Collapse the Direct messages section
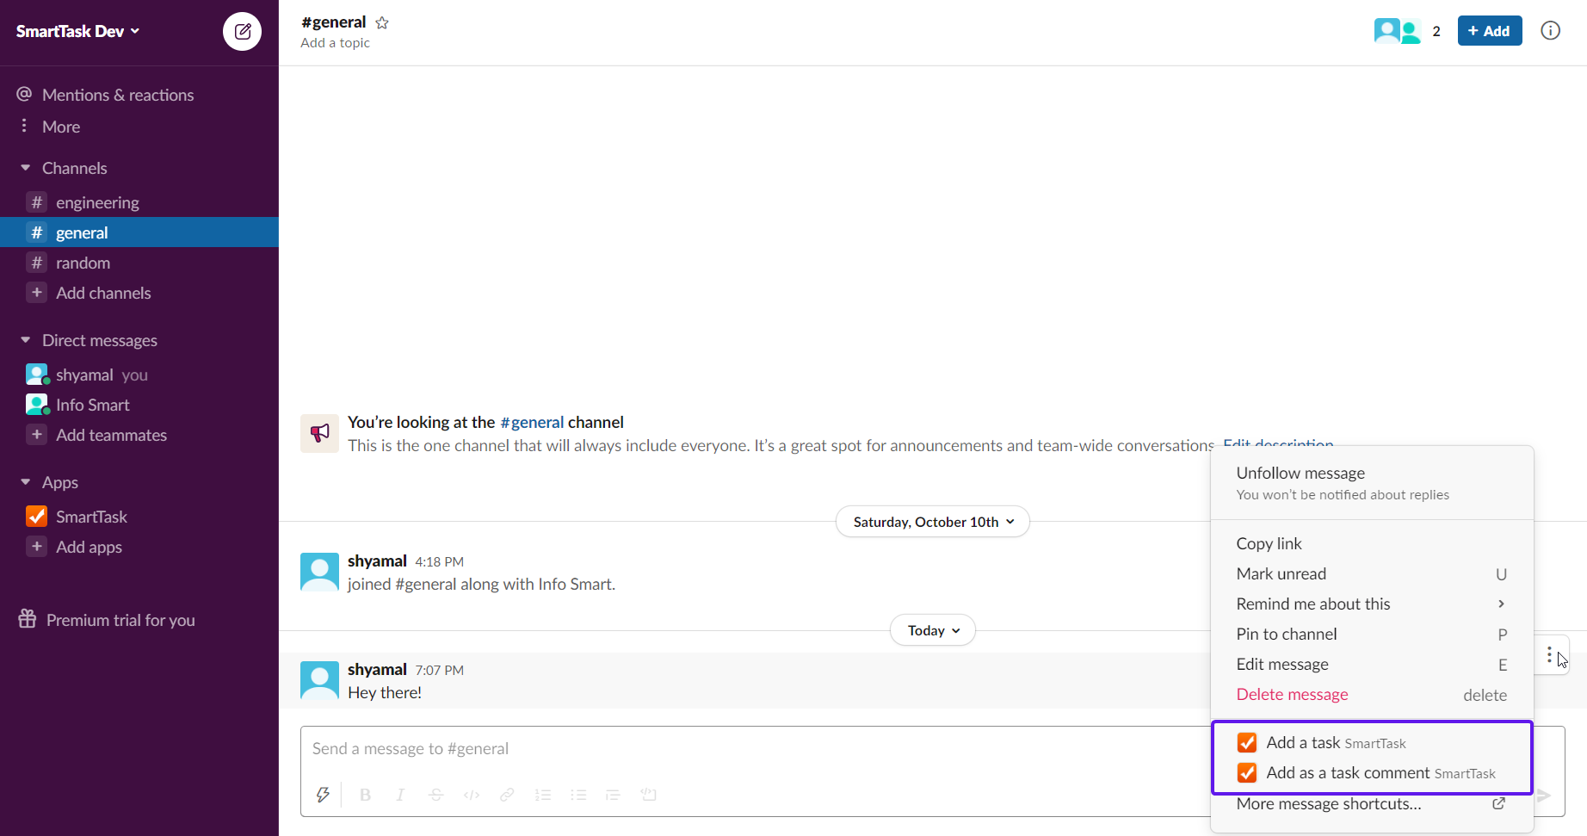The image size is (1587, 836). [26, 340]
